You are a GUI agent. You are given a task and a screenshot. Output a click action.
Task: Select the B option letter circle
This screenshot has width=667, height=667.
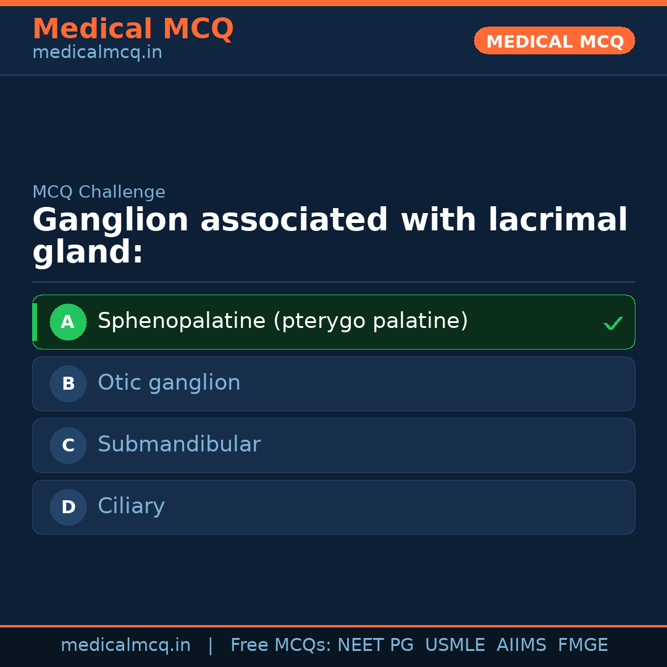click(68, 384)
